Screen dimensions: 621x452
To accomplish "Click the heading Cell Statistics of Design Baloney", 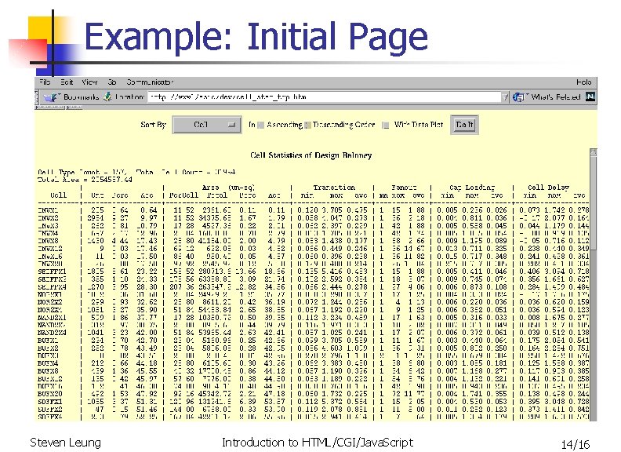I will point(311,155).
